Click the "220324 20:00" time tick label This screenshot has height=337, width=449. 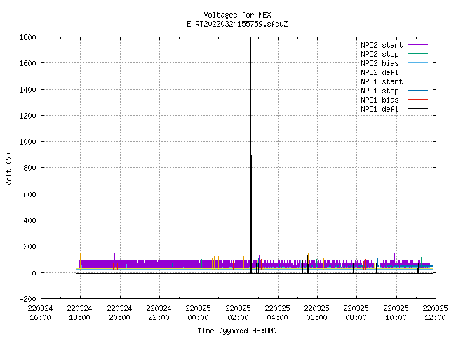click(x=119, y=313)
